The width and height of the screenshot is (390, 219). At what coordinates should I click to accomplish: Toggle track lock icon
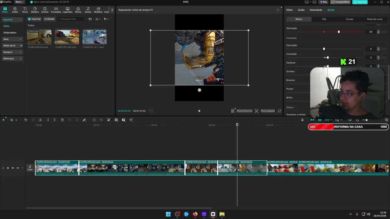8,168
